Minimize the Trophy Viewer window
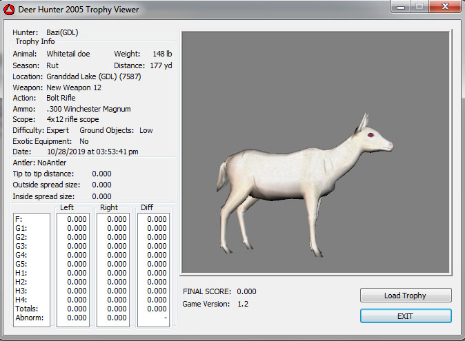This screenshot has height=341, width=465. [x=397, y=8]
